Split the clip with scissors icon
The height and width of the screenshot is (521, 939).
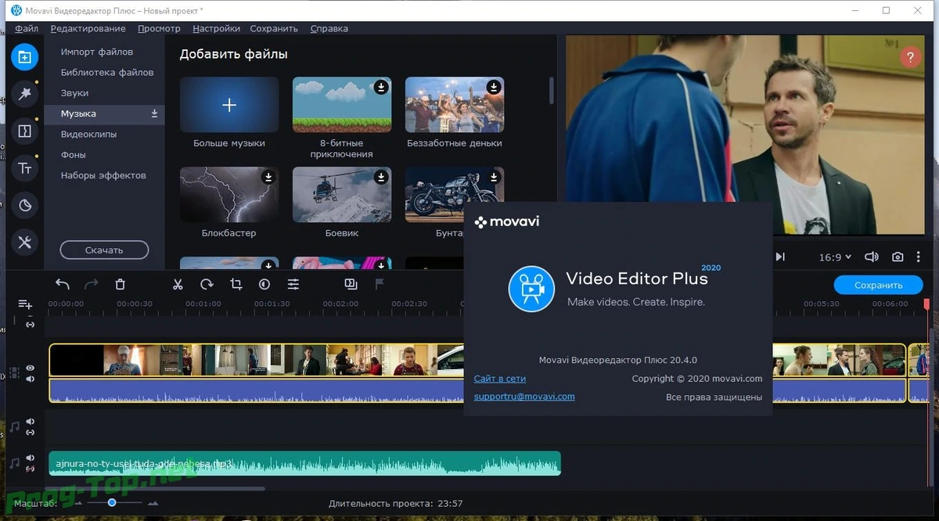pos(178,285)
